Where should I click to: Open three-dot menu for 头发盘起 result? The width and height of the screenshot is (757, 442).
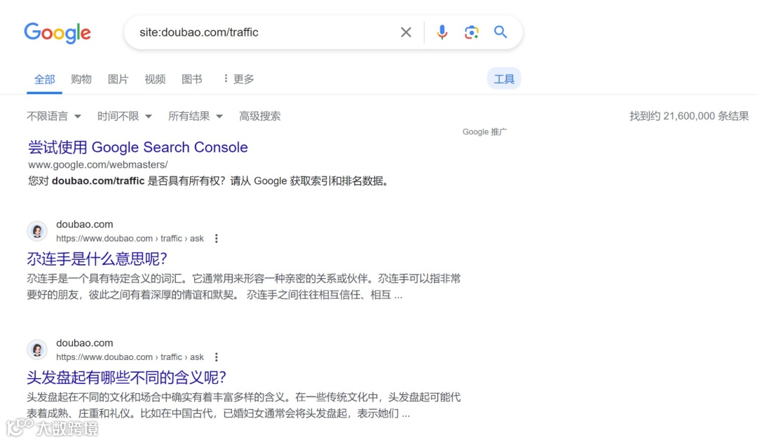coord(217,357)
